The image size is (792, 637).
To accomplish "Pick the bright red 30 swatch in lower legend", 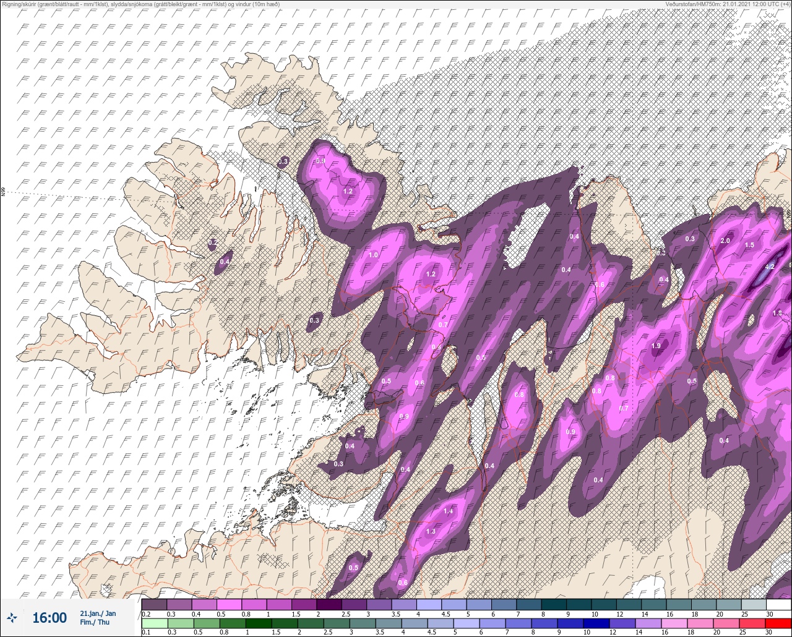I will (x=778, y=623).
